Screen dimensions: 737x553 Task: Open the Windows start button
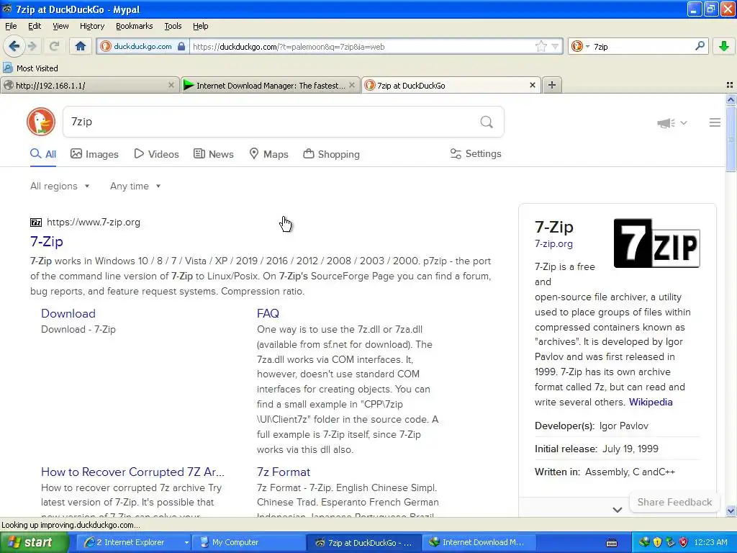tap(35, 542)
